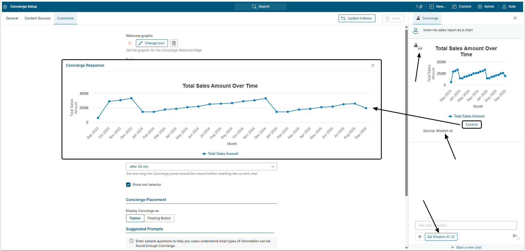Open the attachments paperclip icon
Image resolution: width=525 pixels, height=251 pixels.
421,7
